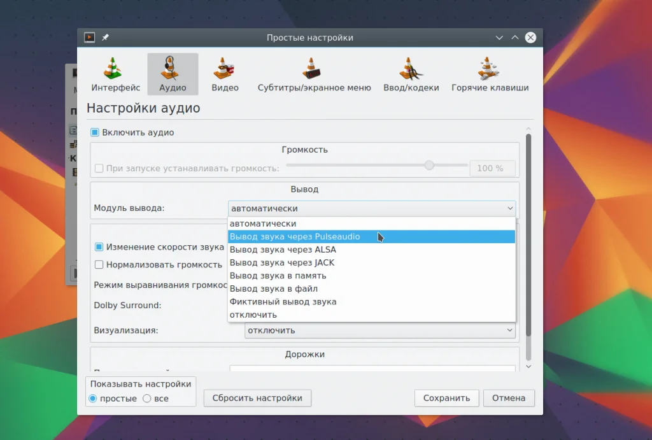
Task: Toggle Изменение скорости звука checkbox
Action: coord(99,246)
